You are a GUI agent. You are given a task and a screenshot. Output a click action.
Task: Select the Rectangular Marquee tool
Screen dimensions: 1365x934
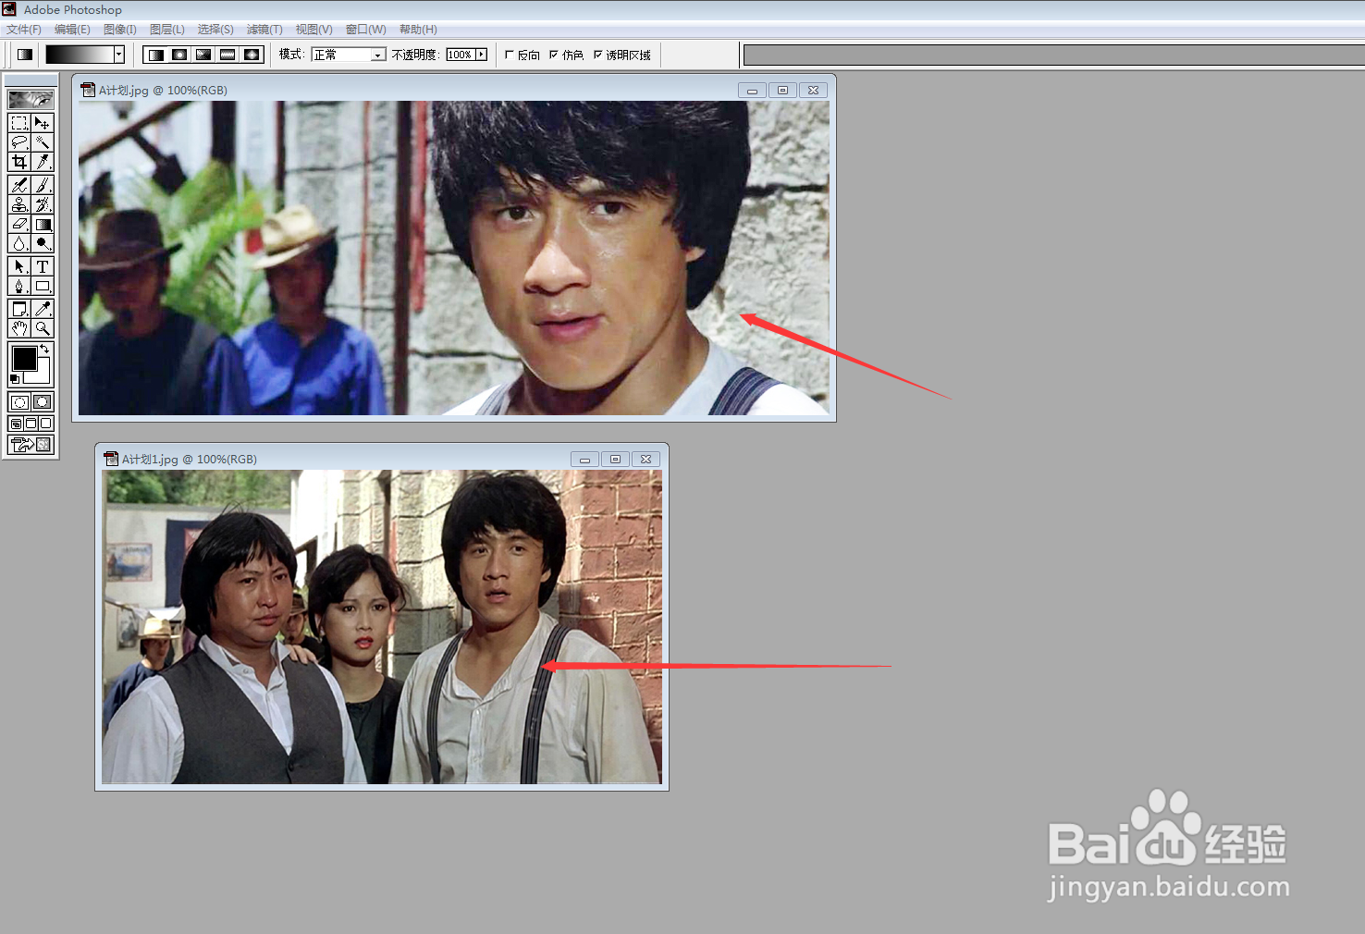click(19, 123)
